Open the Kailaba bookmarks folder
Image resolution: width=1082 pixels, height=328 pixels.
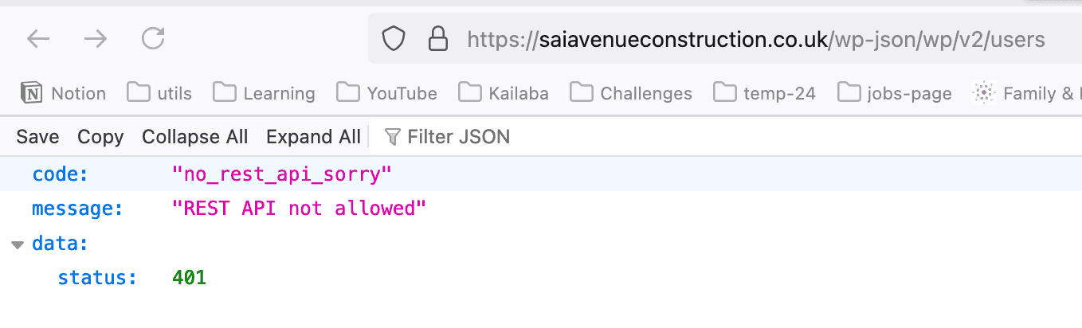click(x=504, y=94)
